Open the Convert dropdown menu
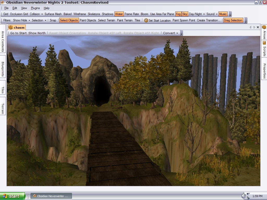 coord(171,33)
